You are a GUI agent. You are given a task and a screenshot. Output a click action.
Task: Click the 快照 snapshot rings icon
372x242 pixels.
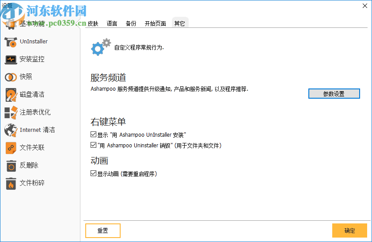click(x=11, y=77)
